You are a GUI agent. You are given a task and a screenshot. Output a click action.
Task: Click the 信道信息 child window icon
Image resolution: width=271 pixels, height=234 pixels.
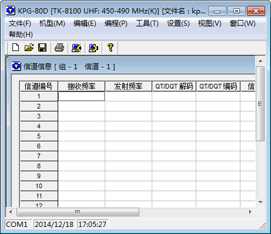coord(16,66)
